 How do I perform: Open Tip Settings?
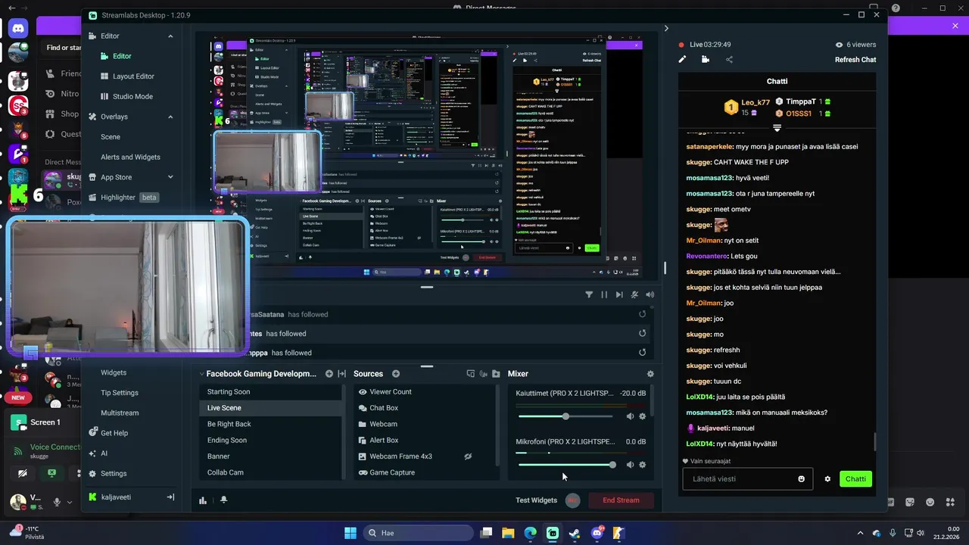[x=120, y=393]
